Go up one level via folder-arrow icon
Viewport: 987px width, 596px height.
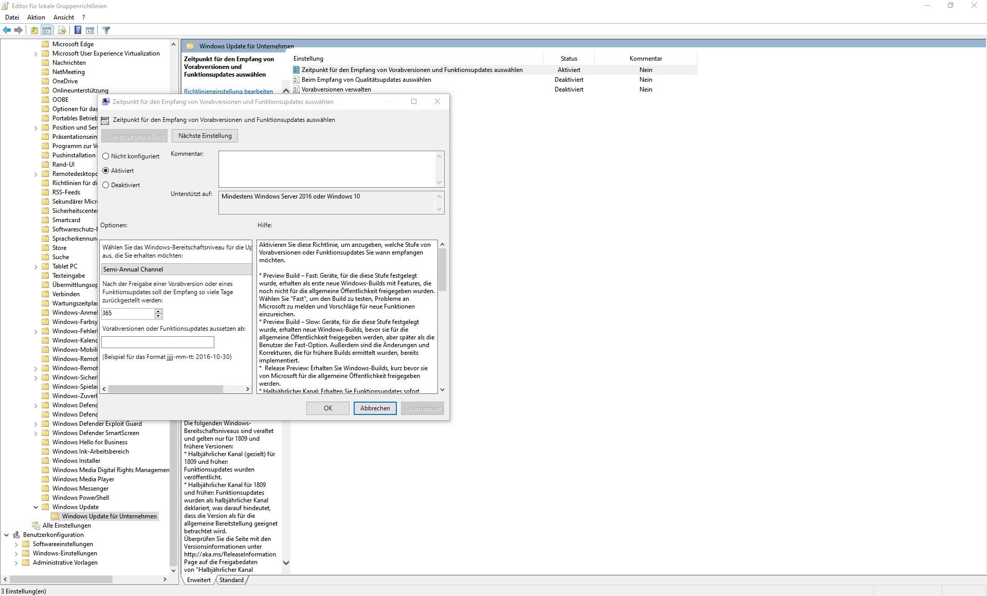34,30
